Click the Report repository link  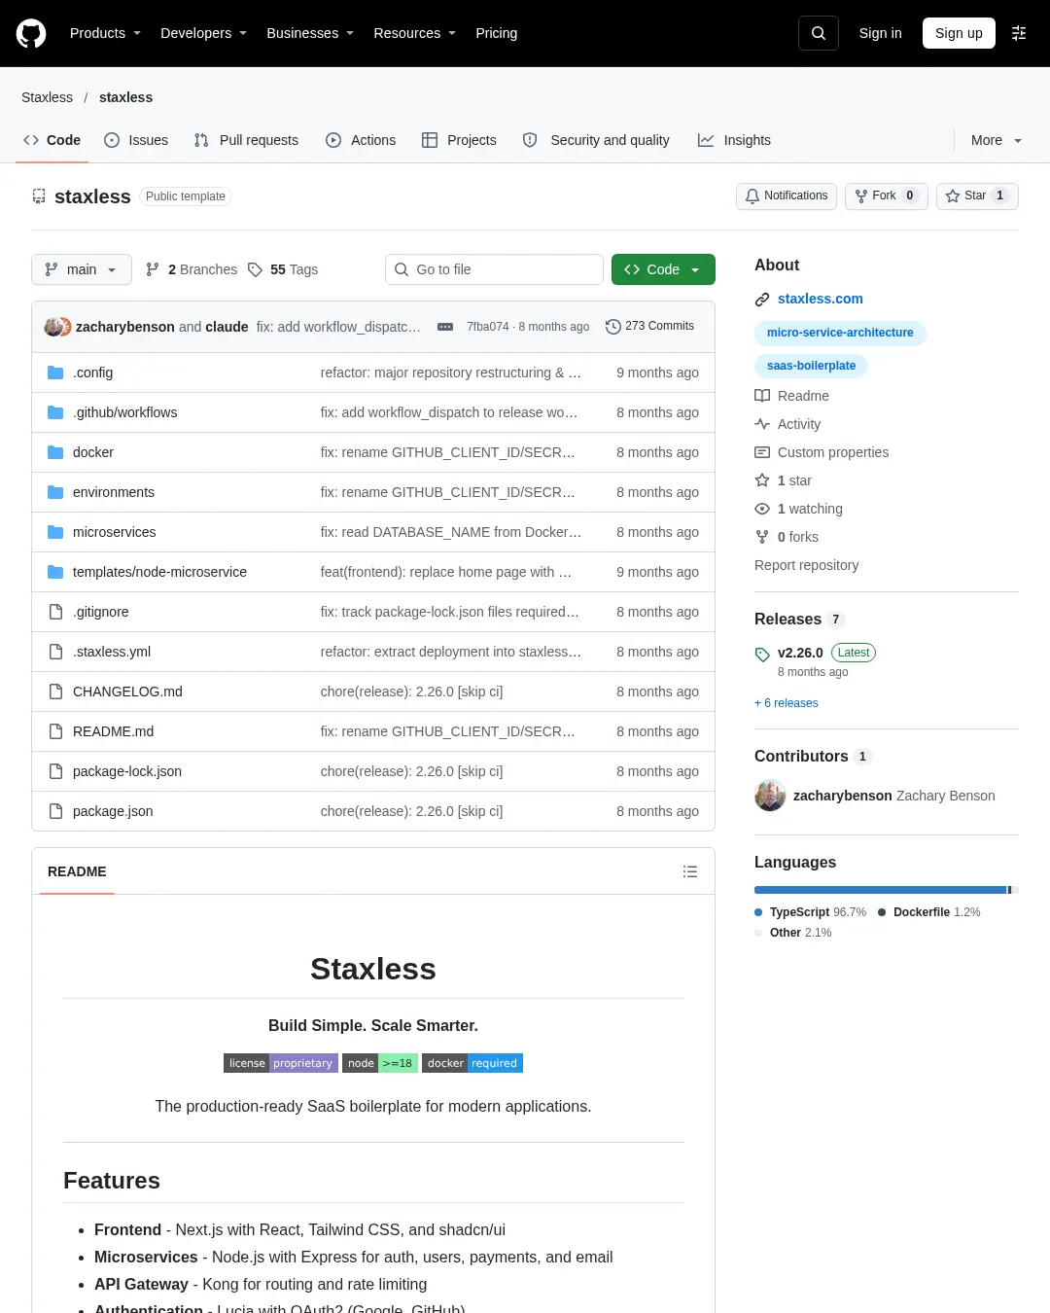[x=807, y=565]
